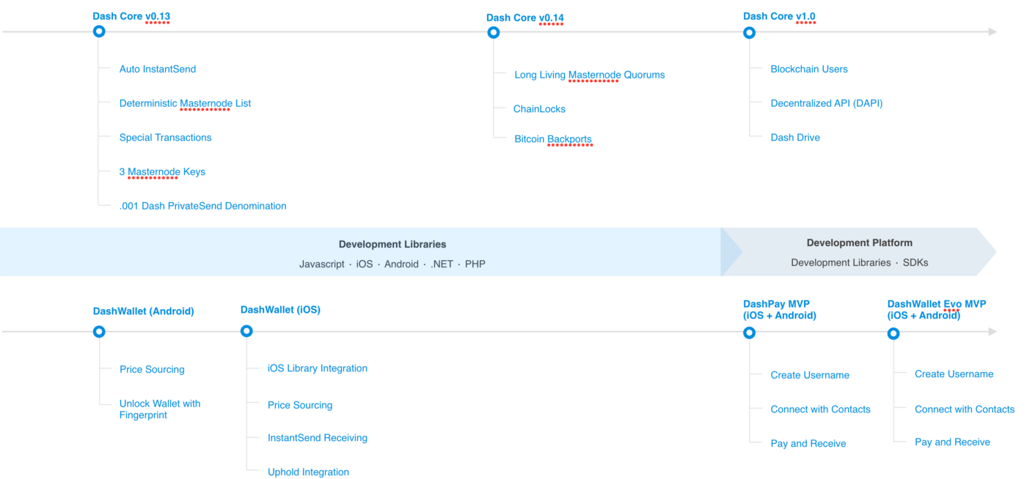Viewport: 1027px width, 479px height.
Task: Select the DashWallet (Android) milestone dot
Action: 99,331
